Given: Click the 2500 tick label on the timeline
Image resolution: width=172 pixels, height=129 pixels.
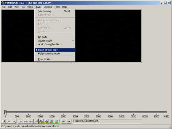Looking at the screenshot, I should (x=63, y=116).
